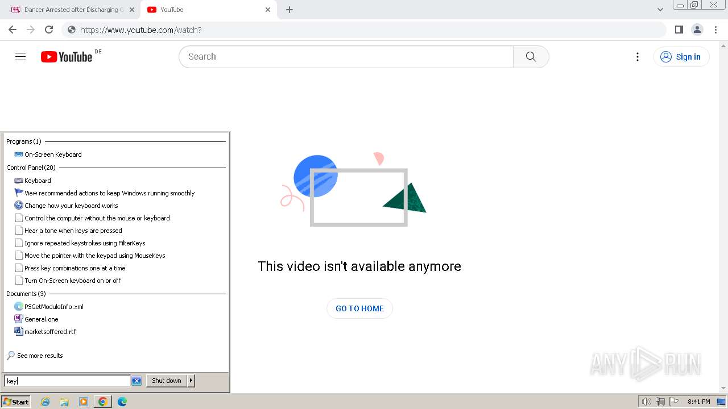Screen dimensions: 728x409
Task: Open Chrome three-dot customize menu
Action: 715,30
